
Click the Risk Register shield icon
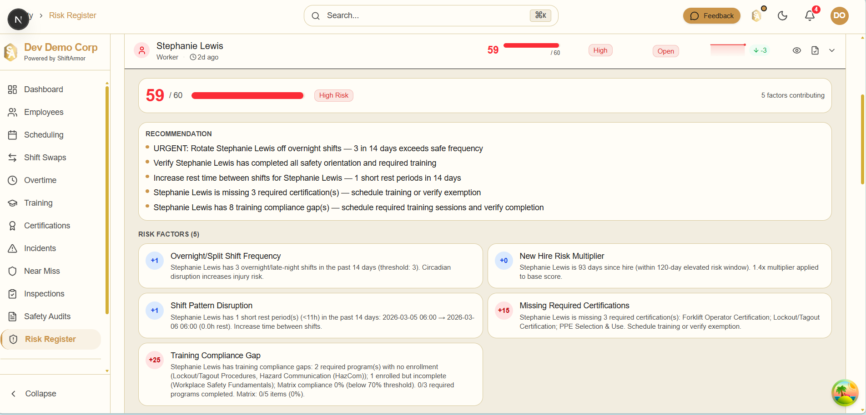pyautogui.click(x=14, y=339)
